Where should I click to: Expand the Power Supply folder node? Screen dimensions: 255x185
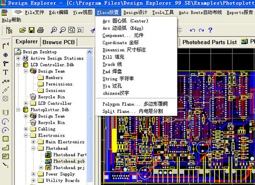[33, 174]
